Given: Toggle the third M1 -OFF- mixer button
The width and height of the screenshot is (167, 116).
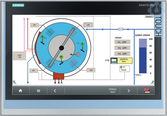Looking at the screenshot, I should point(122,54).
